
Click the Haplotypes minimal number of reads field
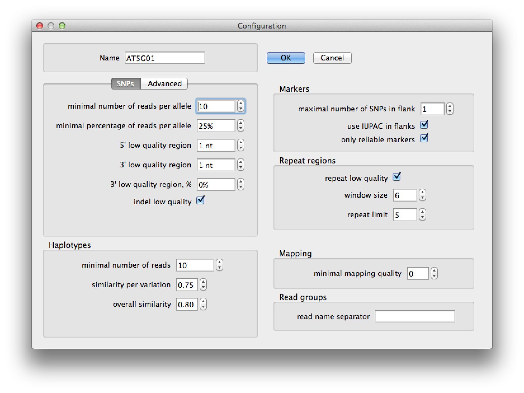pos(195,265)
